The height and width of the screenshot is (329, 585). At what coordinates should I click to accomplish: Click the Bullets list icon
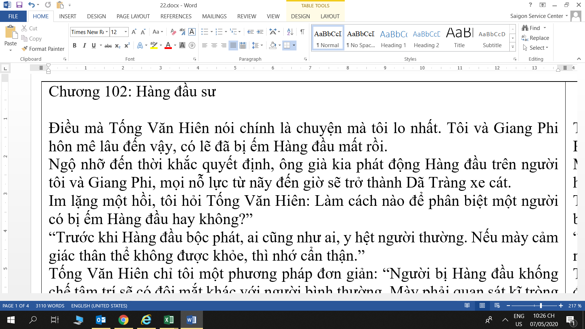coord(204,32)
